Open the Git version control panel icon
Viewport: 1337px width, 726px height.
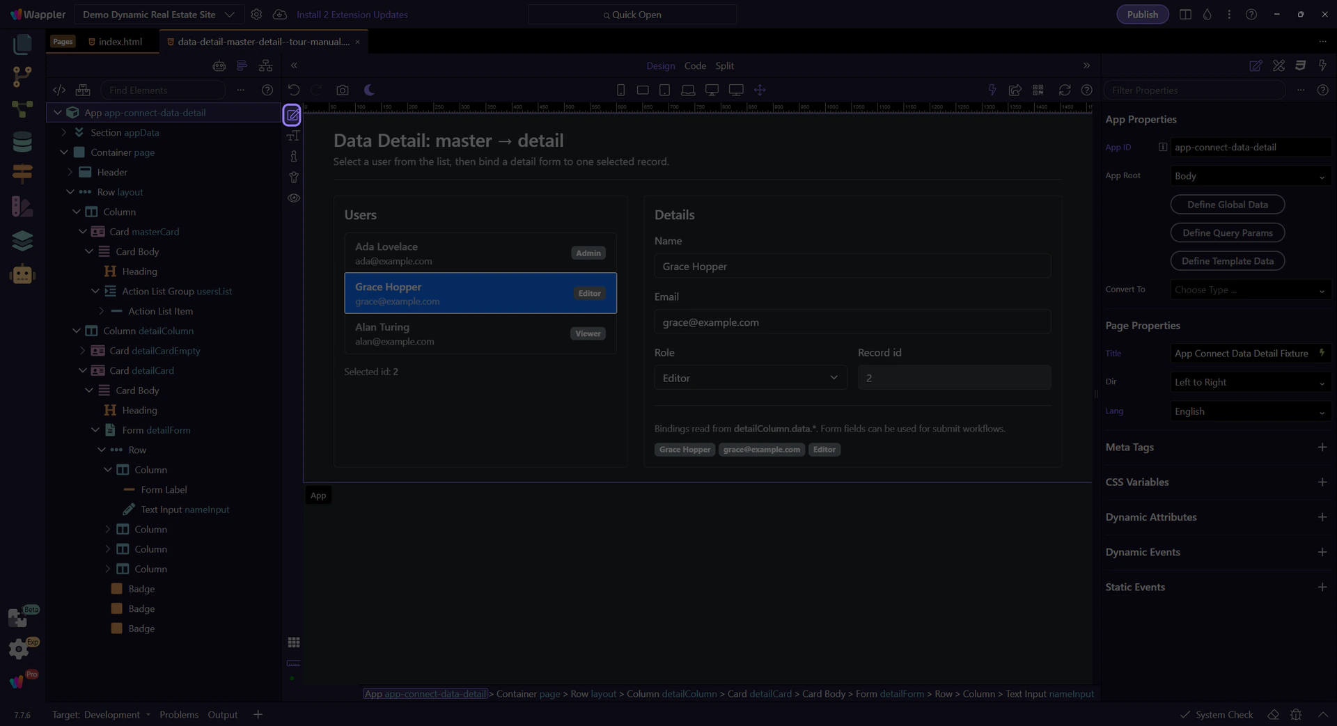tap(22, 76)
